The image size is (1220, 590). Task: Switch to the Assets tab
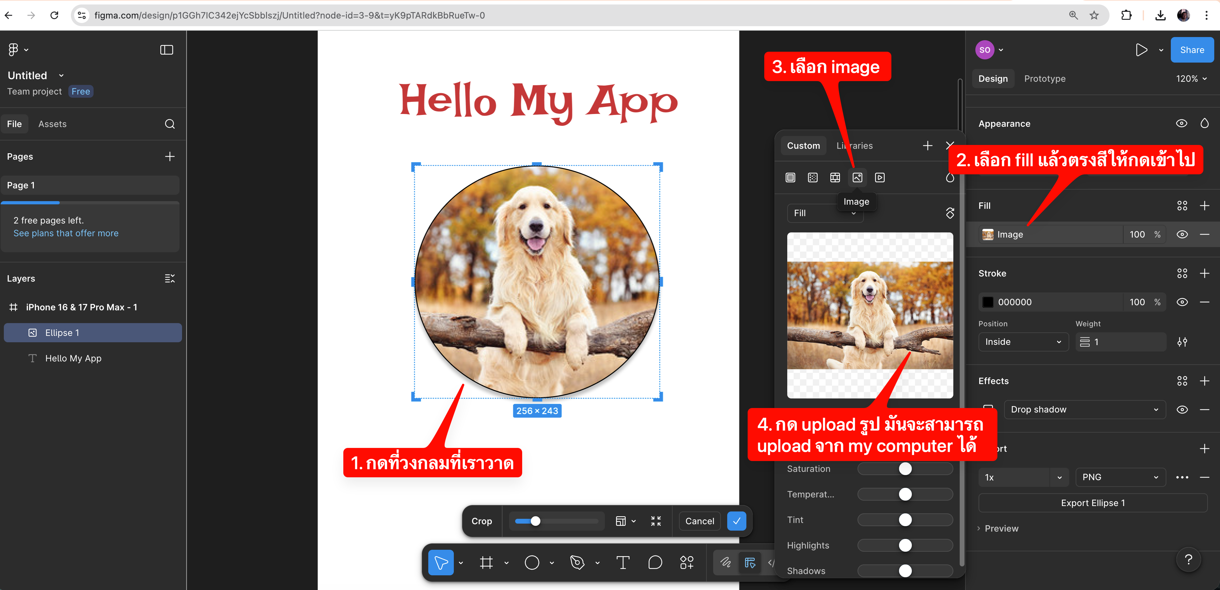(52, 124)
